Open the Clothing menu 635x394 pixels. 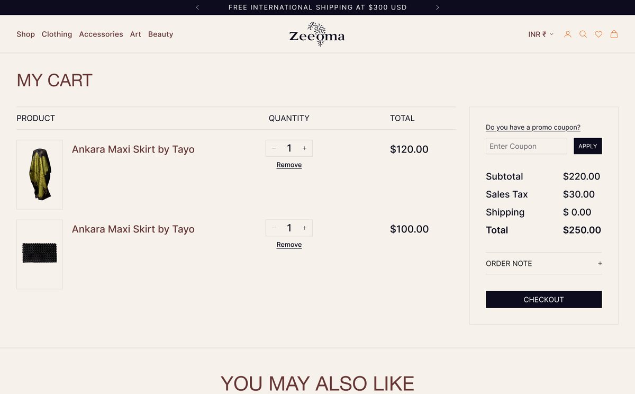pos(57,34)
